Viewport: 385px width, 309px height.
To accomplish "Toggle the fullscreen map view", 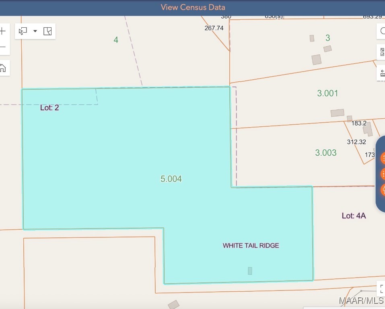I will pos(381,288).
